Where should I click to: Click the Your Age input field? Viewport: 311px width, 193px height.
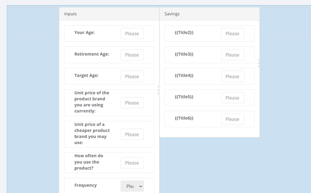[x=132, y=34]
